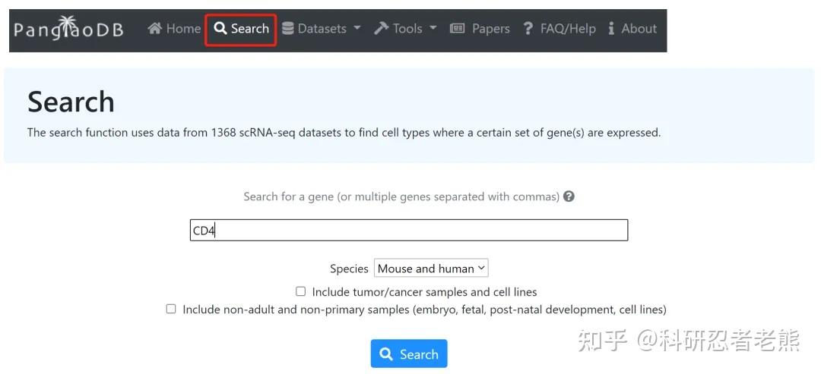Open the FAQ/Help link
The image size is (821, 374).
click(x=567, y=29)
